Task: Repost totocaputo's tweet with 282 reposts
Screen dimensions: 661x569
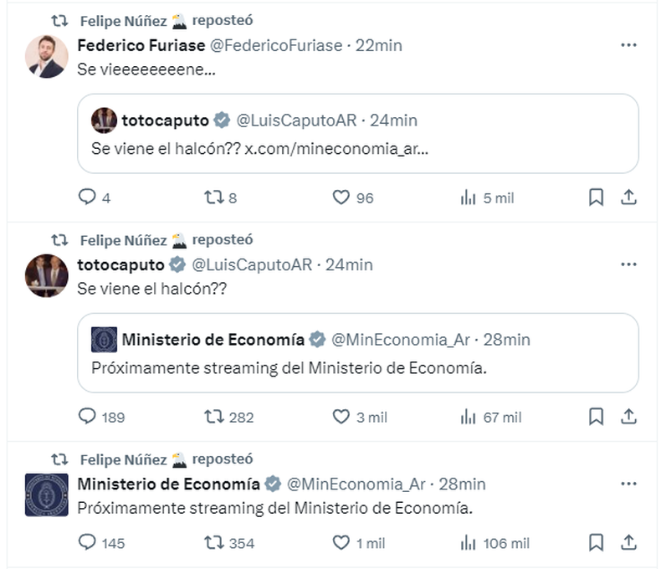Action: coord(214,416)
